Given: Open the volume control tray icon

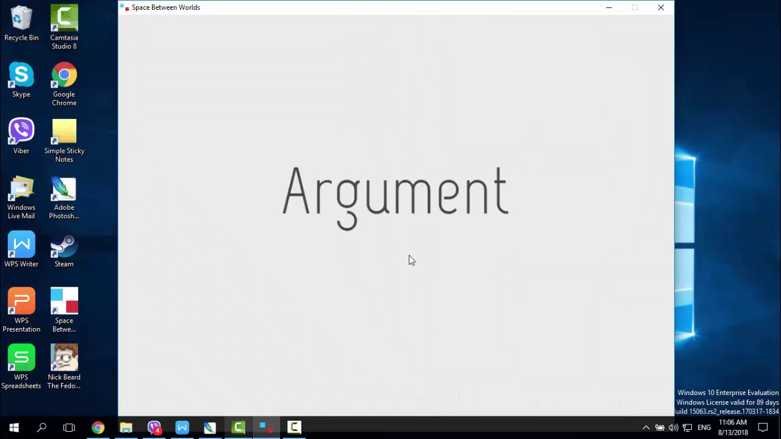Looking at the screenshot, I should pyautogui.click(x=674, y=427).
